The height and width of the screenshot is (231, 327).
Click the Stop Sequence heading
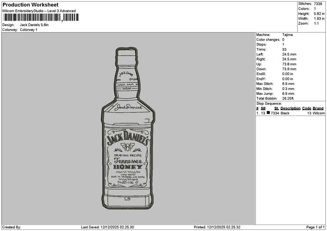coord(269,104)
